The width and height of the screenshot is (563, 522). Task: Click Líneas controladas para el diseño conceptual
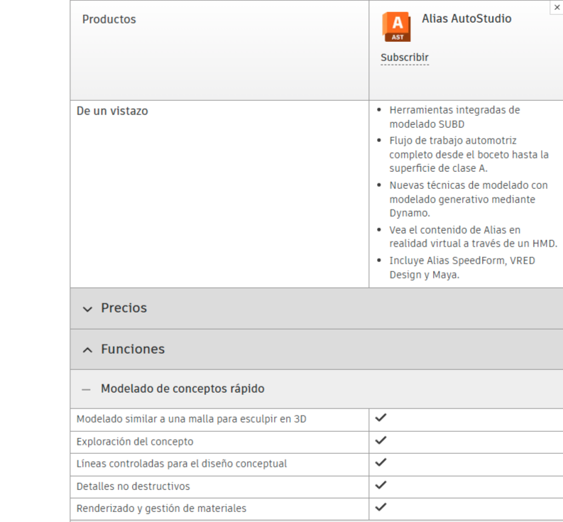[x=181, y=464]
